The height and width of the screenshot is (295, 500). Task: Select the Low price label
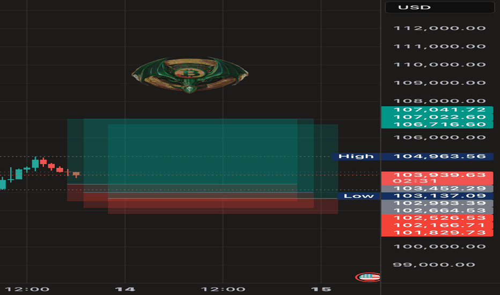pos(359,196)
